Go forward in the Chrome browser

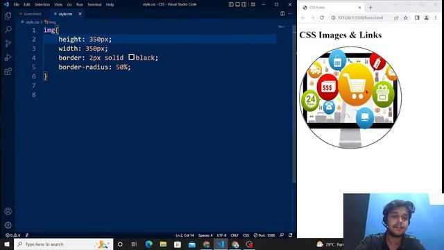click(312, 17)
